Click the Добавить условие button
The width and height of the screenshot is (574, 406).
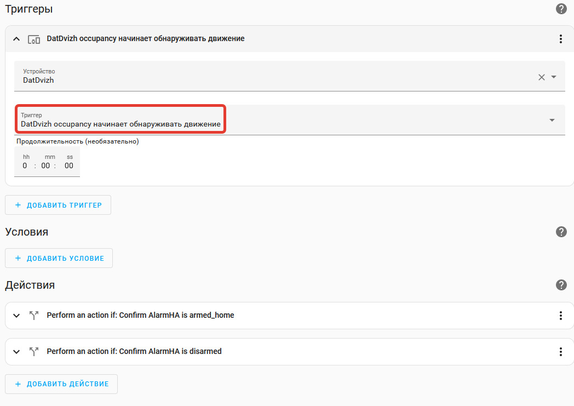pyautogui.click(x=59, y=258)
